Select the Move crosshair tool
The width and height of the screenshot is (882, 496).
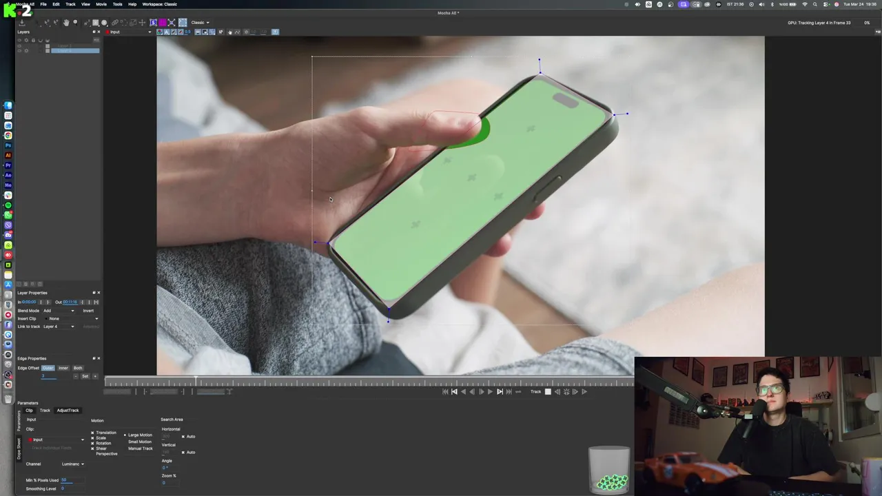tap(143, 22)
